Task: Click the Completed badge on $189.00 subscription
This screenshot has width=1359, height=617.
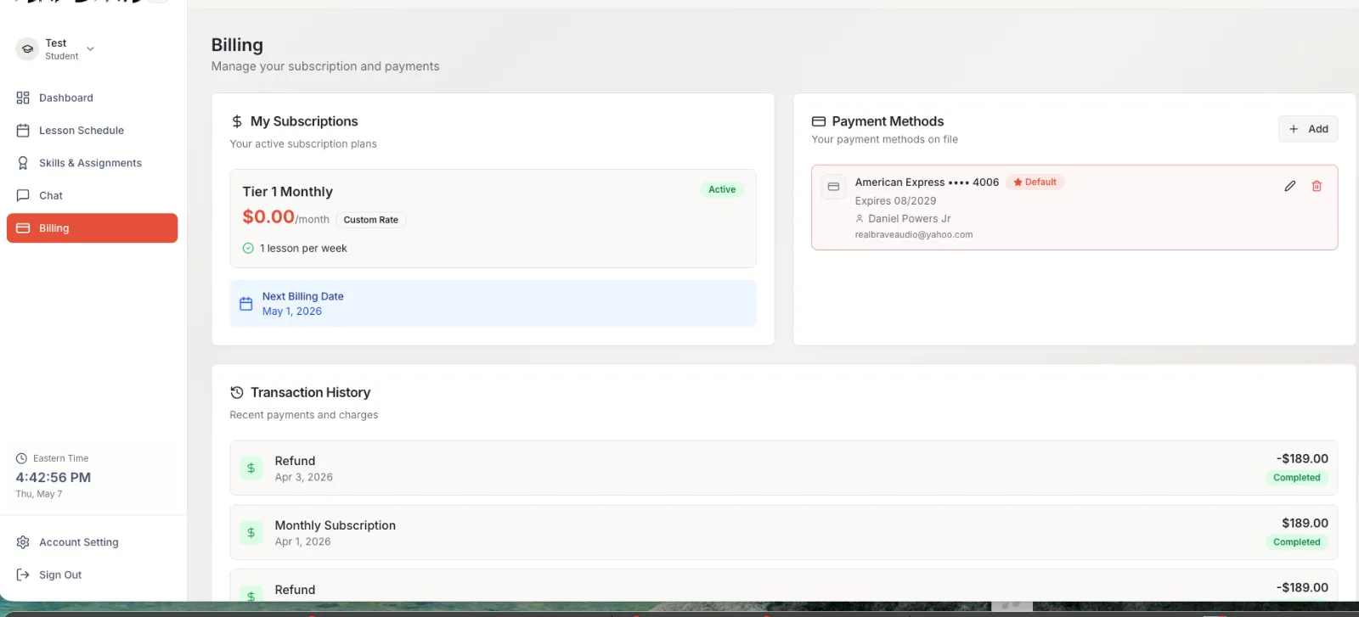Action: (x=1296, y=542)
